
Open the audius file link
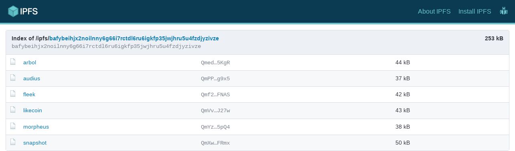(32, 78)
